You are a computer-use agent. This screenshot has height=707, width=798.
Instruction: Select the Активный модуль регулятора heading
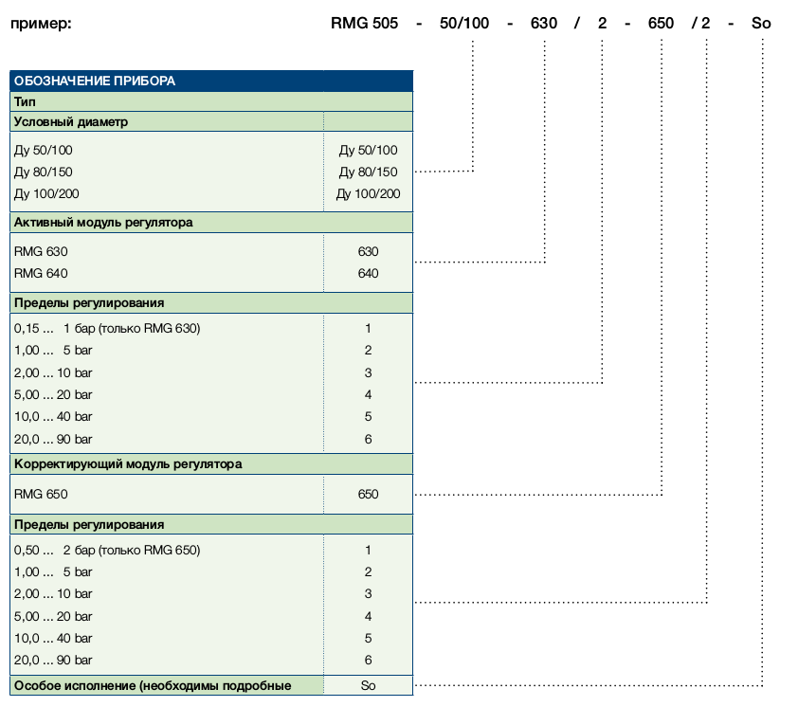pos(103,223)
